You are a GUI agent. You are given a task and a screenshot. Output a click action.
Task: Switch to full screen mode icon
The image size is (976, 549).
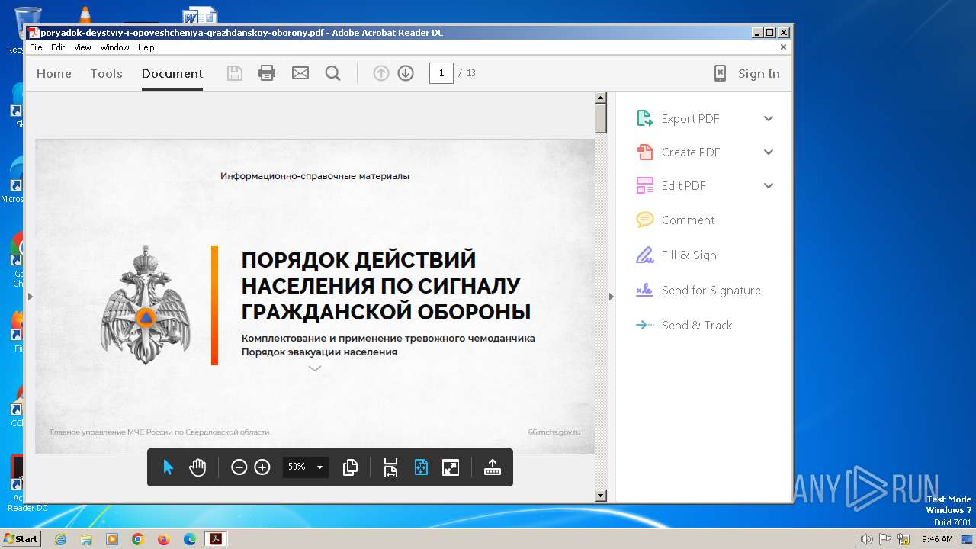451,467
